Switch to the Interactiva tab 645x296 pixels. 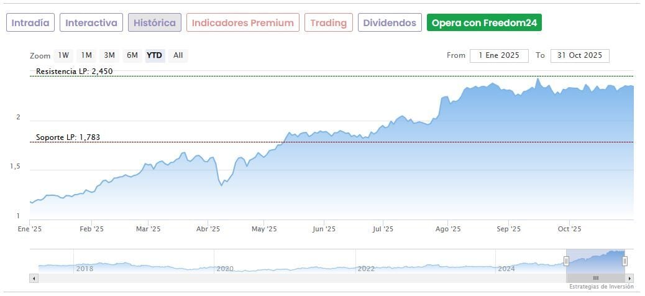tap(91, 23)
